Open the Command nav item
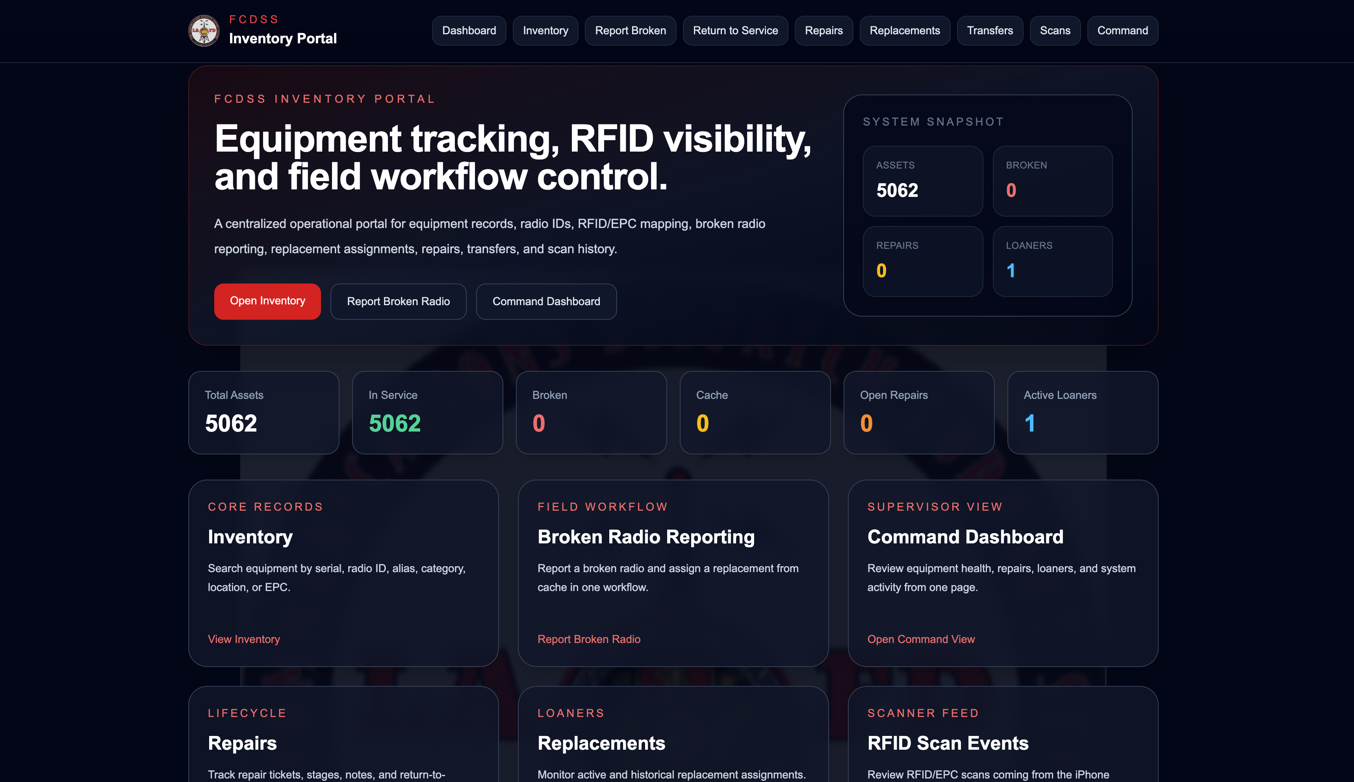The image size is (1354, 782). click(1122, 31)
